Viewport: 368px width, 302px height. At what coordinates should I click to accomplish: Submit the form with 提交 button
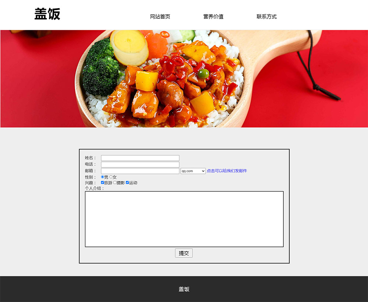(x=184, y=253)
